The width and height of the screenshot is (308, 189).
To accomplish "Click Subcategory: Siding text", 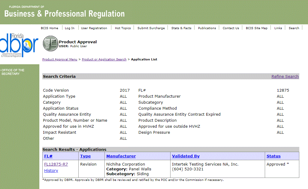I will [128, 174].
